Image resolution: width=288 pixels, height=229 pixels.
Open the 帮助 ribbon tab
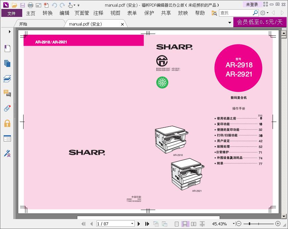(200, 13)
